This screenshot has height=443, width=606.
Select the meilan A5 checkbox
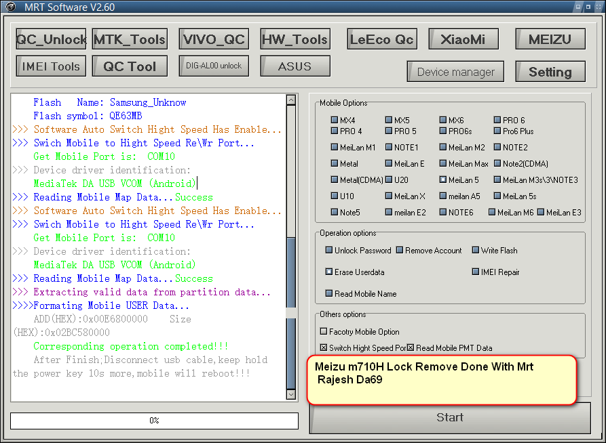(x=443, y=196)
